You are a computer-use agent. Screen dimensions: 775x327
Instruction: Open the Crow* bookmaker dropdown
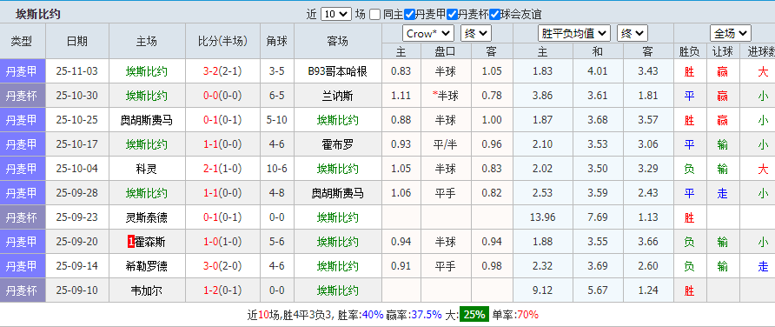[x=428, y=34]
